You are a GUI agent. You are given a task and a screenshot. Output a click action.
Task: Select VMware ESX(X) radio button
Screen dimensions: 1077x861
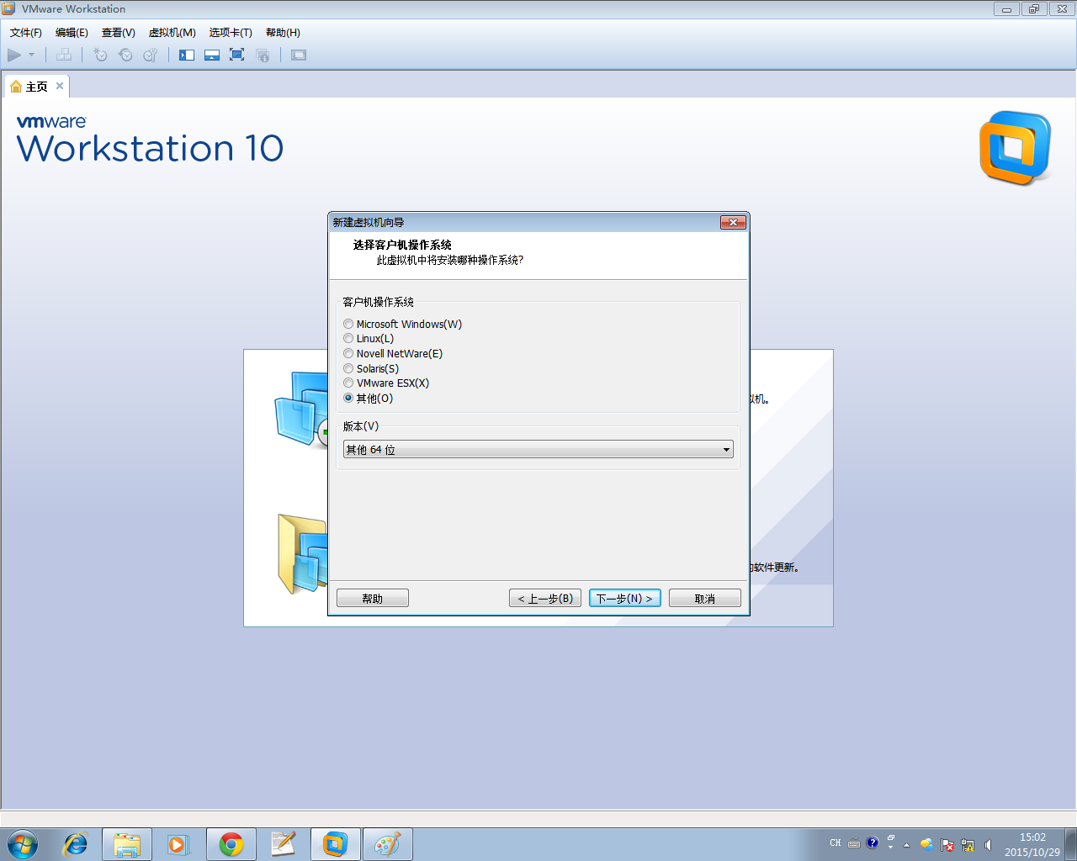tap(348, 383)
